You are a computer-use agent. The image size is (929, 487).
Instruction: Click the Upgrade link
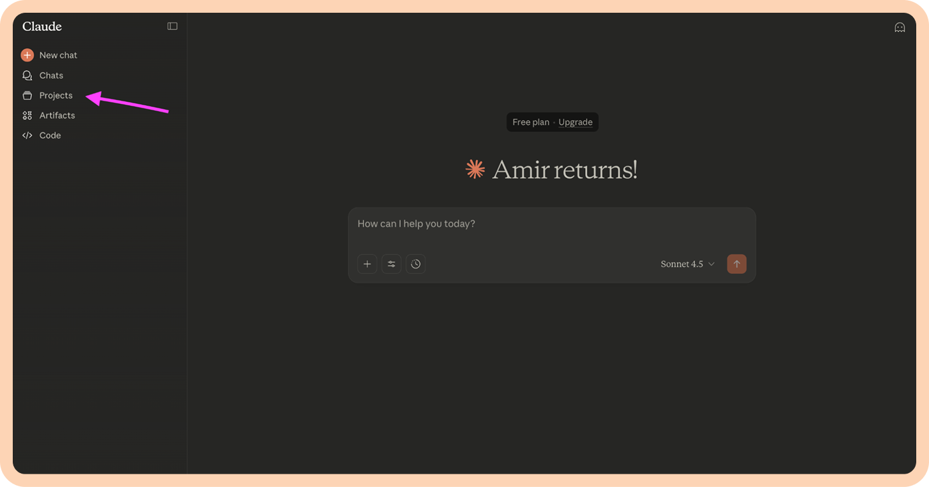[x=576, y=122]
